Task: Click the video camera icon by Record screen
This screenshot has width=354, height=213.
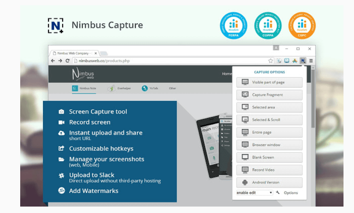Action: [61, 122]
